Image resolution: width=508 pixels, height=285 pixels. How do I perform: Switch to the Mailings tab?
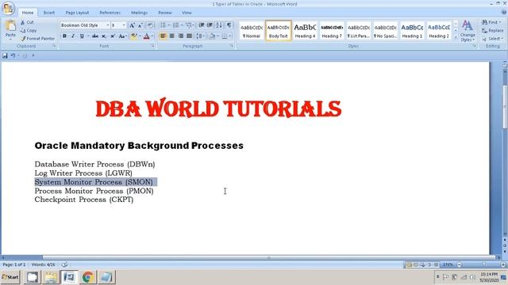(x=140, y=13)
